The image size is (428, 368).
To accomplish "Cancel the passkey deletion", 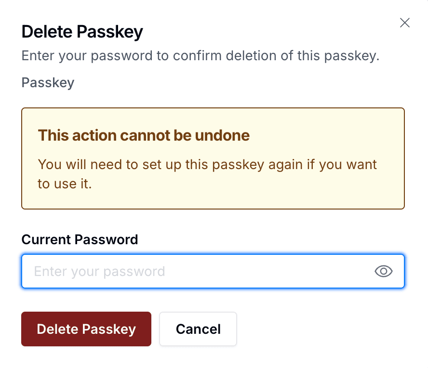I will coord(198,329).
